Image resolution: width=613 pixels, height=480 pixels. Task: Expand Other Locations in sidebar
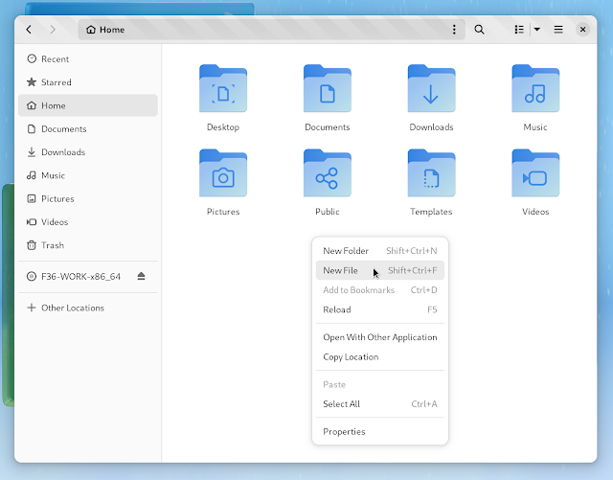click(88, 308)
